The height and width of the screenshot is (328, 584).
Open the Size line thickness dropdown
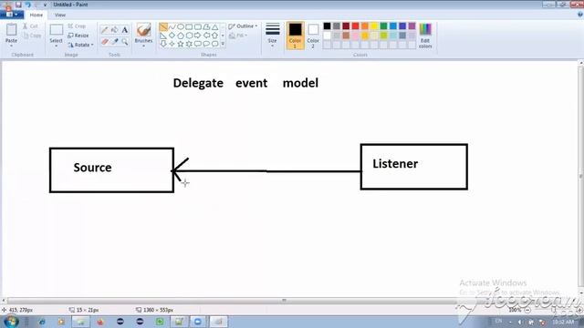click(272, 35)
